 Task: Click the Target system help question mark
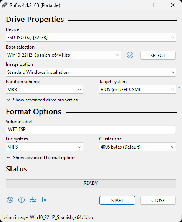pos(179,89)
